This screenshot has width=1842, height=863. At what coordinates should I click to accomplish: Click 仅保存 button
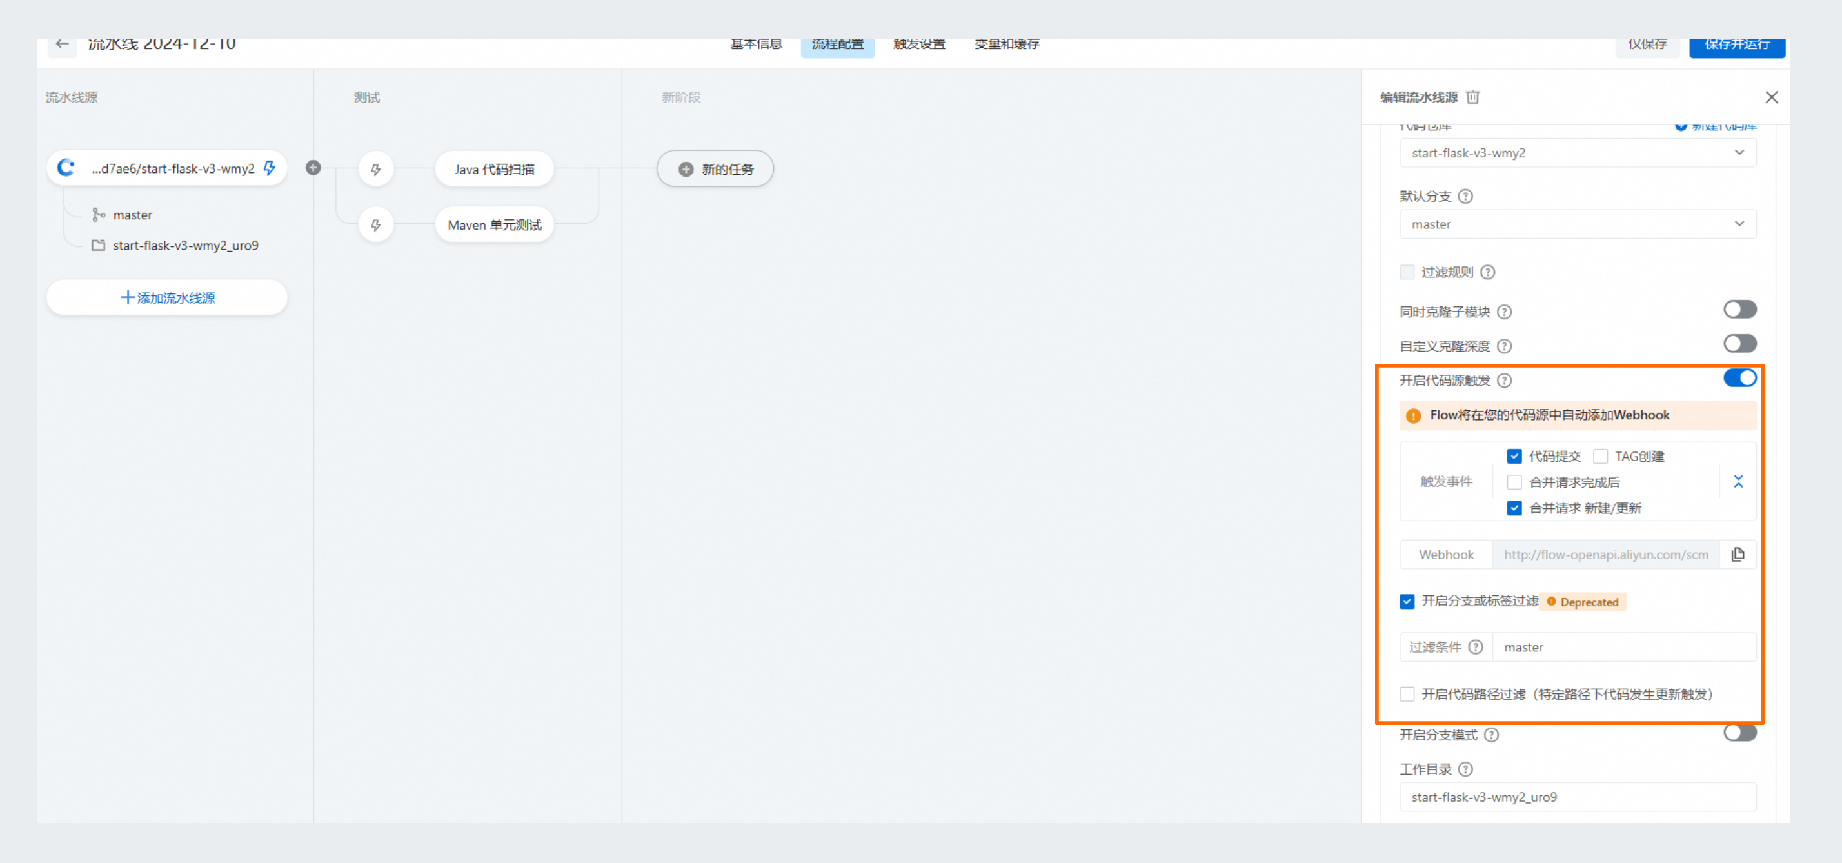pyautogui.click(x=1647, y=45)
